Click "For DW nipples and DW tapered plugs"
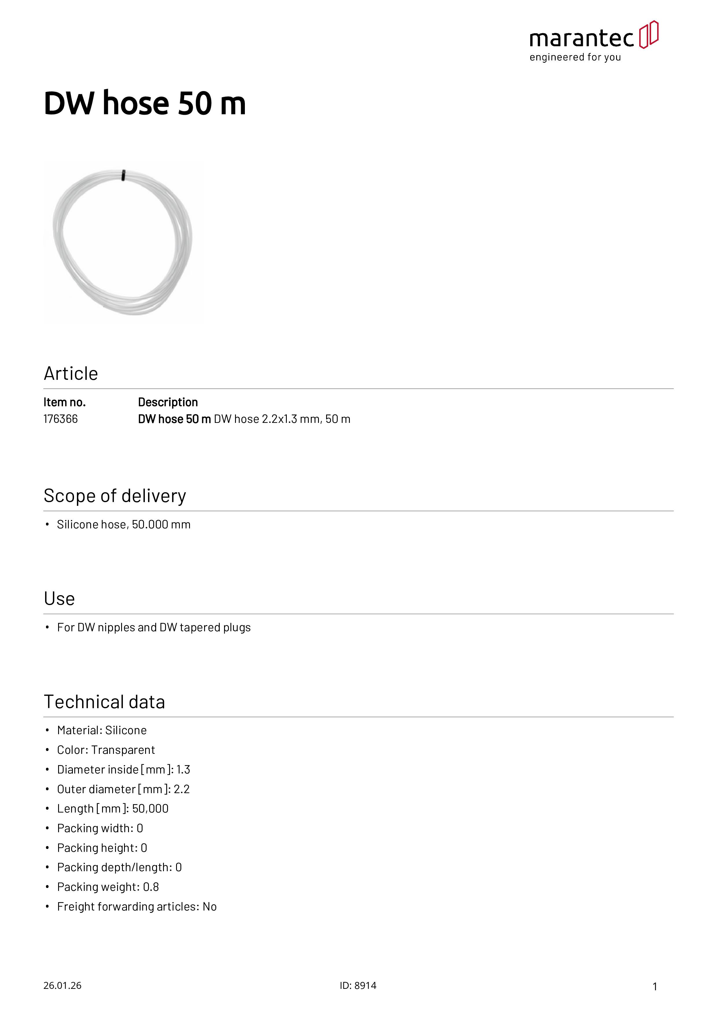 tap(154, 627)
